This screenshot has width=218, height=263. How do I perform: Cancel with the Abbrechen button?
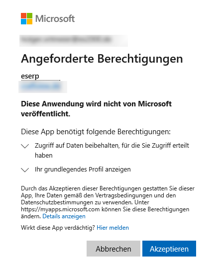113,249
